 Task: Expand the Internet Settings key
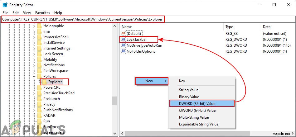[x=34, y=49]
